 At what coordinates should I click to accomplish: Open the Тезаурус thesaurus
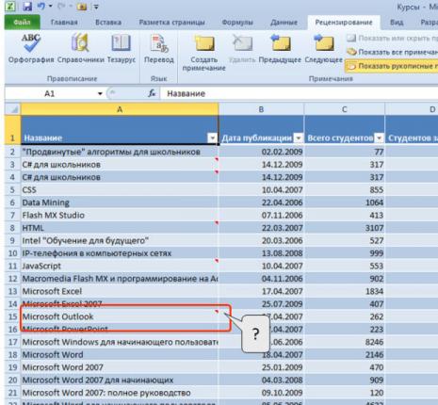(122, 49)
